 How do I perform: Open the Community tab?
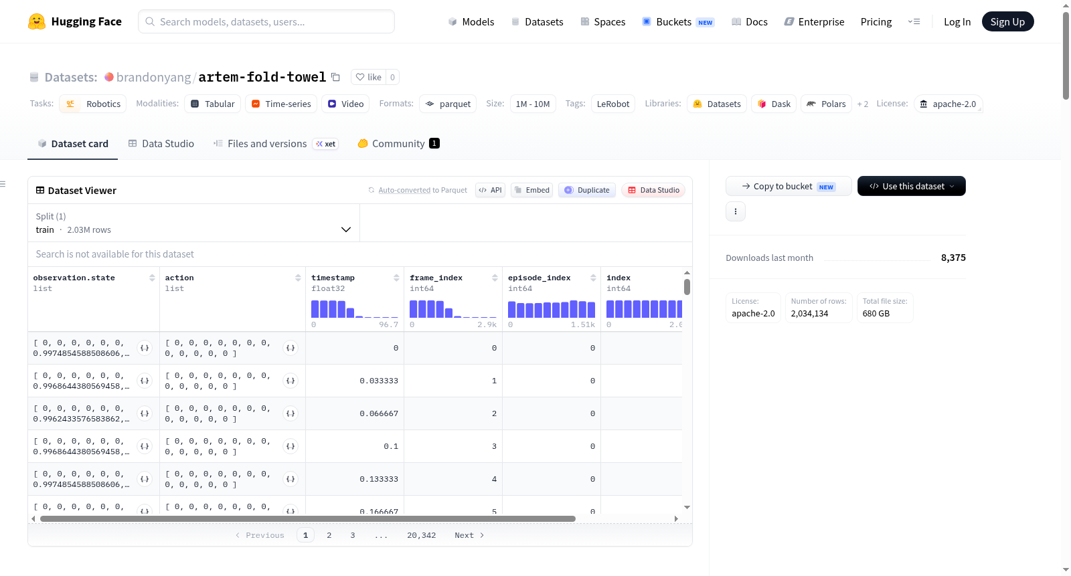[x=398, y=143]
